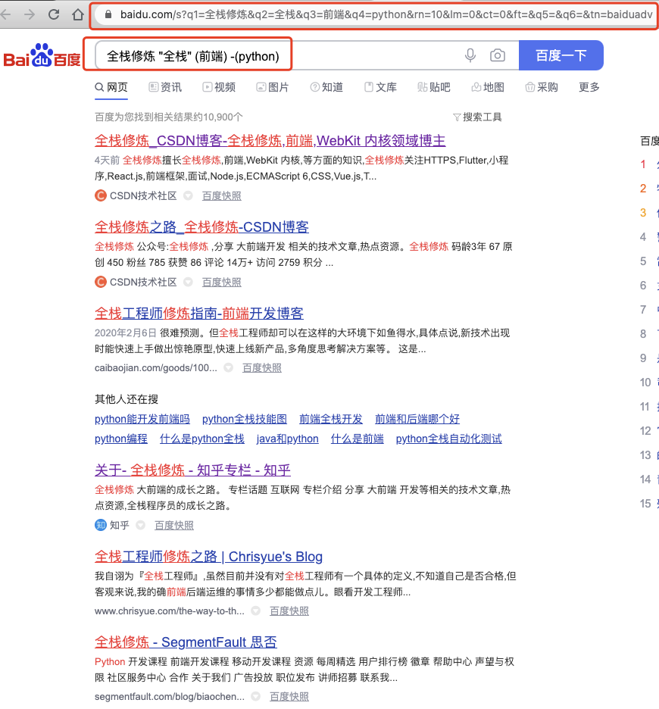This screenshot has height=709, width=659.
Task: Expand arrow after segmentfault.com URL
Action: pyautogui.click(x=255, y=696)
